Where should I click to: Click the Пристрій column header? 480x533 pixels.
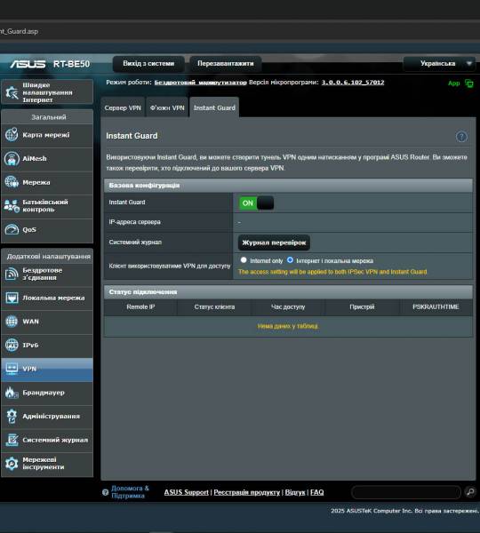362,307
